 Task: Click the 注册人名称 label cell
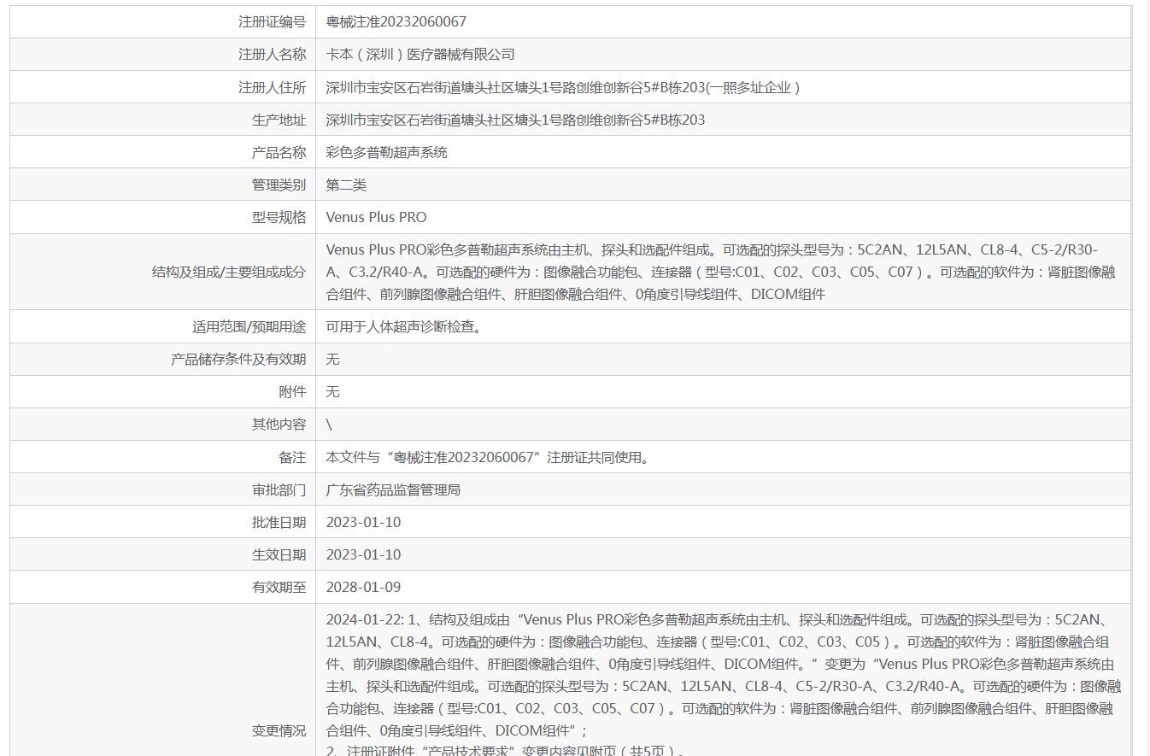162,55
